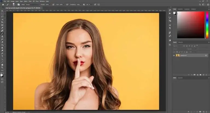
Task: Create a new adjustment layer
Action: [x=197, y=75]
